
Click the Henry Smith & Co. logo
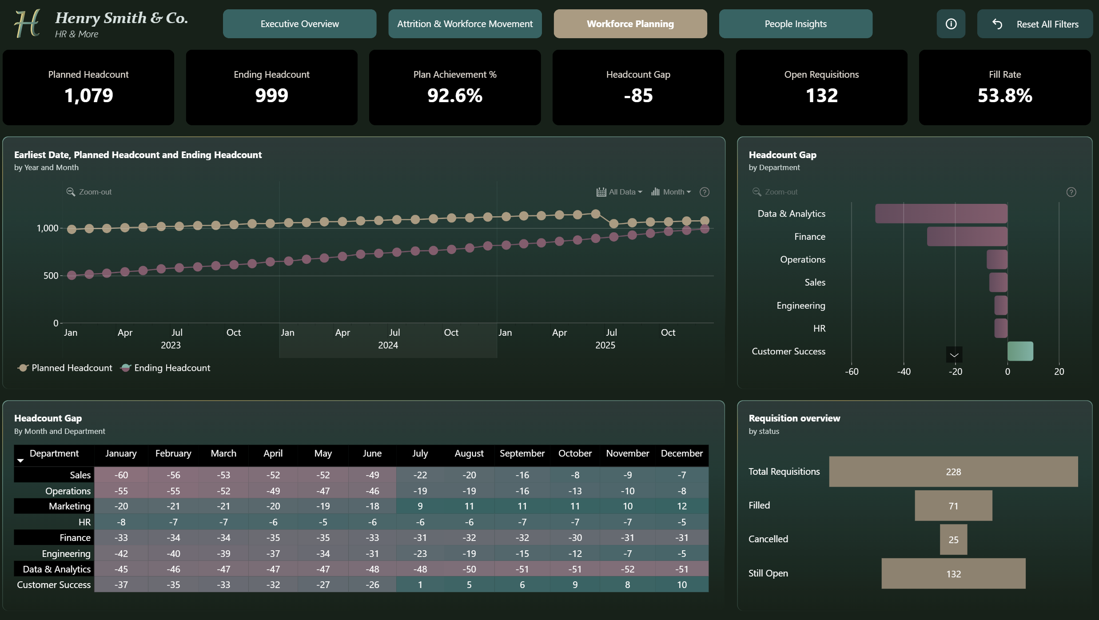point(28,24)
